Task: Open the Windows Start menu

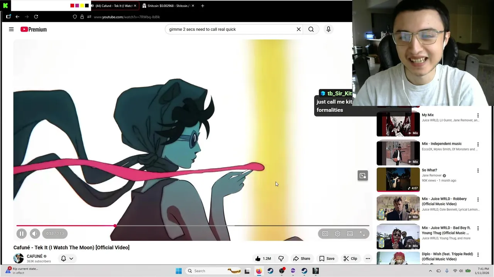Action: [179, 271]
